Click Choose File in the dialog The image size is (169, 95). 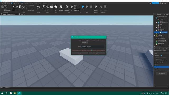(85, 42)
